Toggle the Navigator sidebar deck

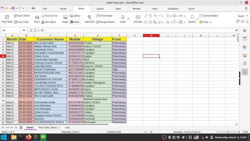click(x=245, y=63)
